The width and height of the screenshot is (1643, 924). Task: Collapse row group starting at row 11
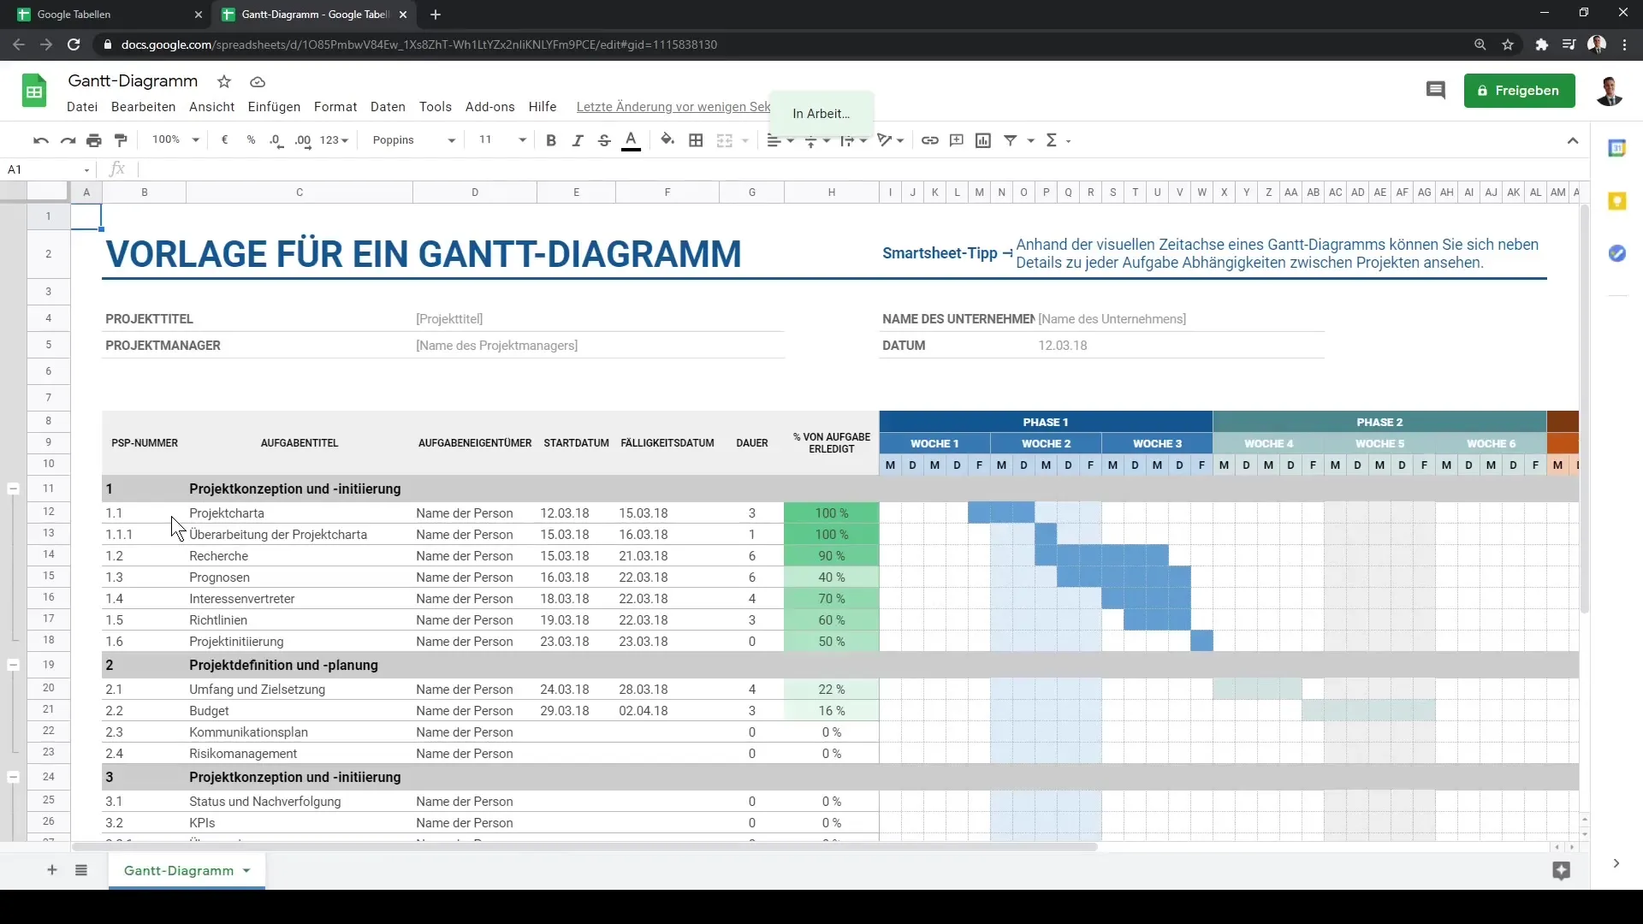13,489
